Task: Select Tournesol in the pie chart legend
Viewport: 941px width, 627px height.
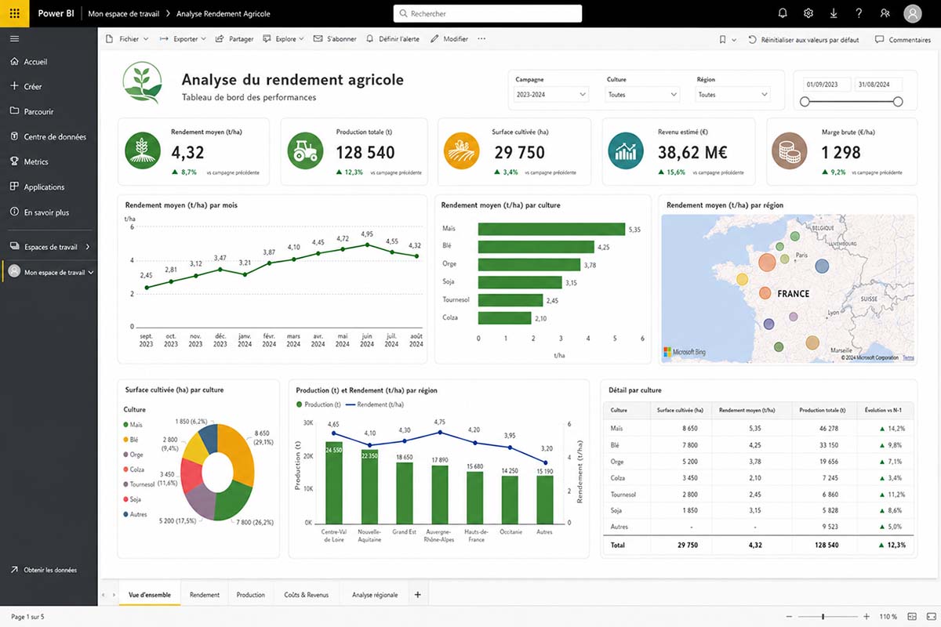Action: pyautogui.click(x=139, y=484)
